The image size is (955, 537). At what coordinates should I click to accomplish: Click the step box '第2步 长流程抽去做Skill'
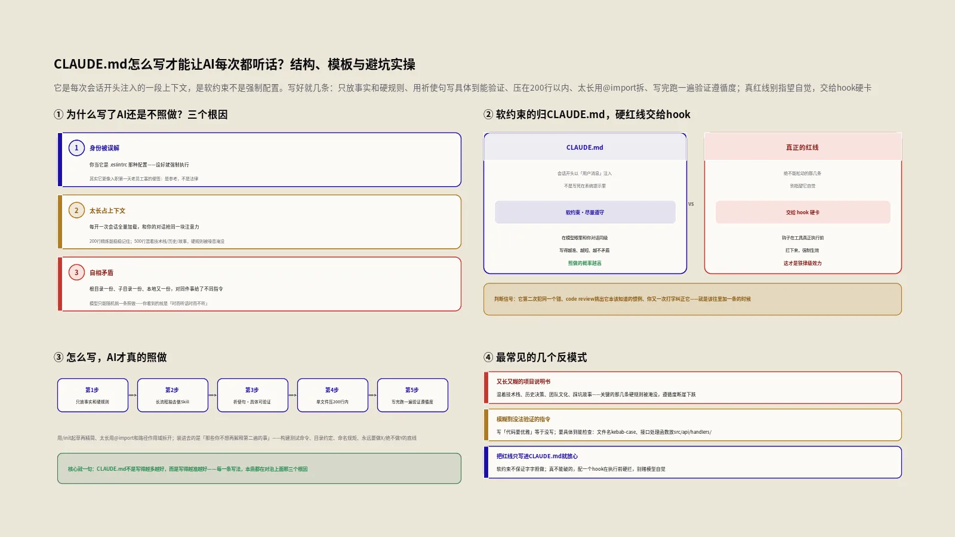(x=172, y=395)
